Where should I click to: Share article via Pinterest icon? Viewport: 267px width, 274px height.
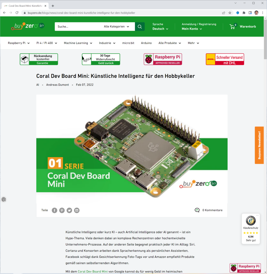click(x=62, y=210)
